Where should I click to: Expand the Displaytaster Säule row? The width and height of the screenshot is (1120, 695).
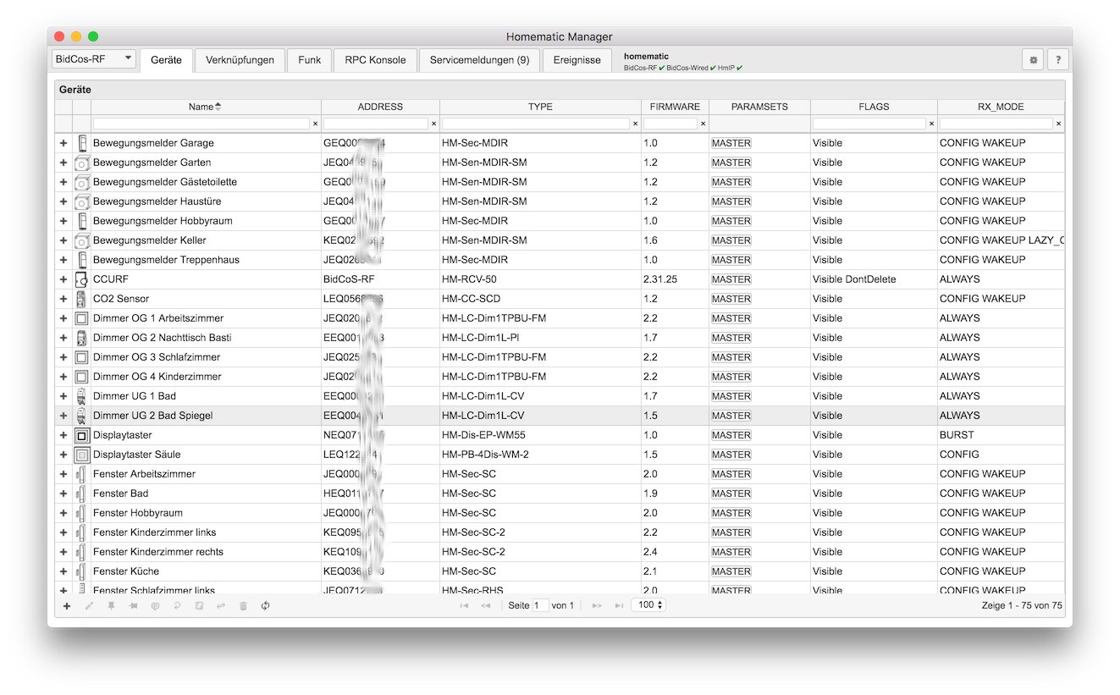[63, 455]
